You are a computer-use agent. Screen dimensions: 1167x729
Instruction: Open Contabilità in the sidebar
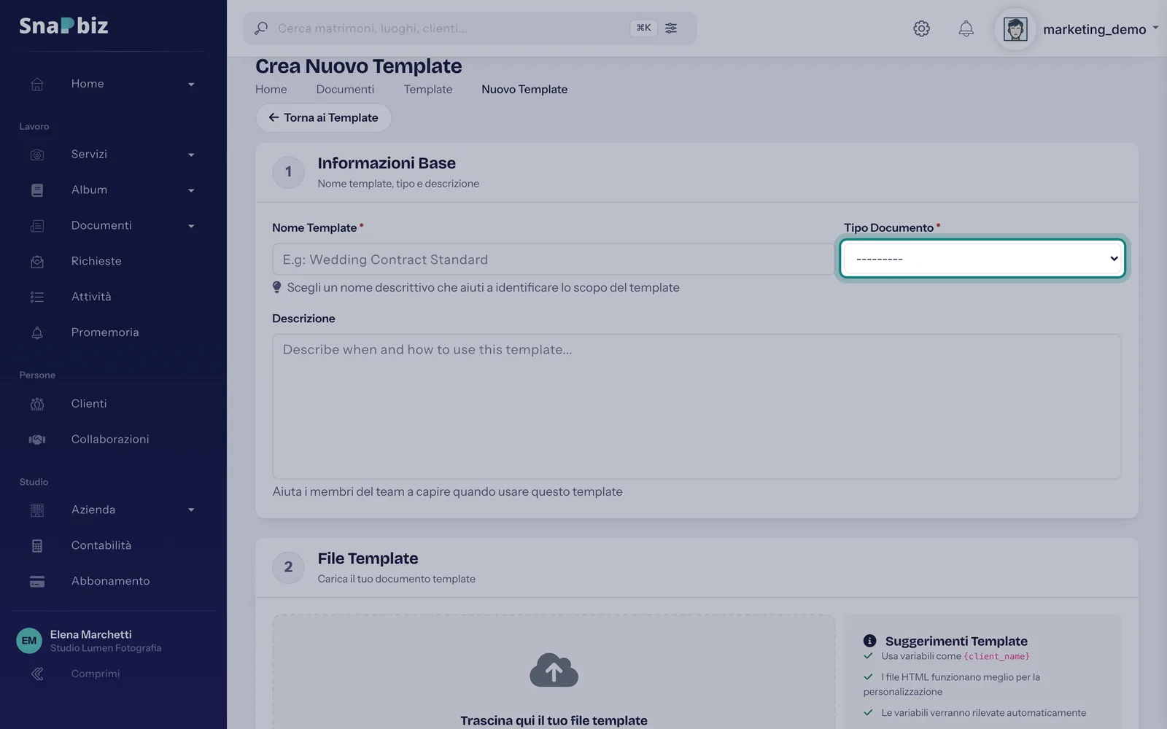[101, 545]
